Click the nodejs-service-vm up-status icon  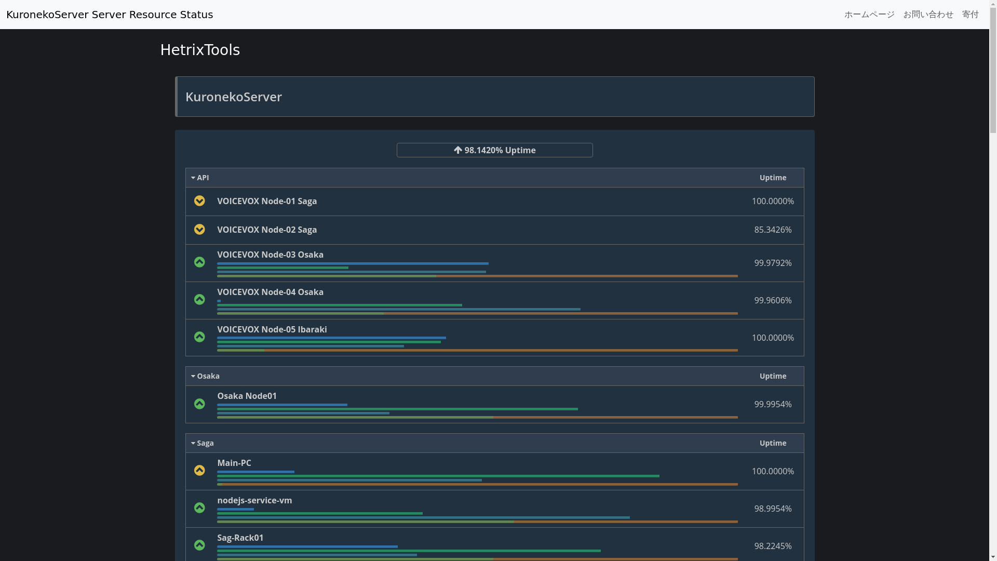pyautogui.click(x=199, y=508)
